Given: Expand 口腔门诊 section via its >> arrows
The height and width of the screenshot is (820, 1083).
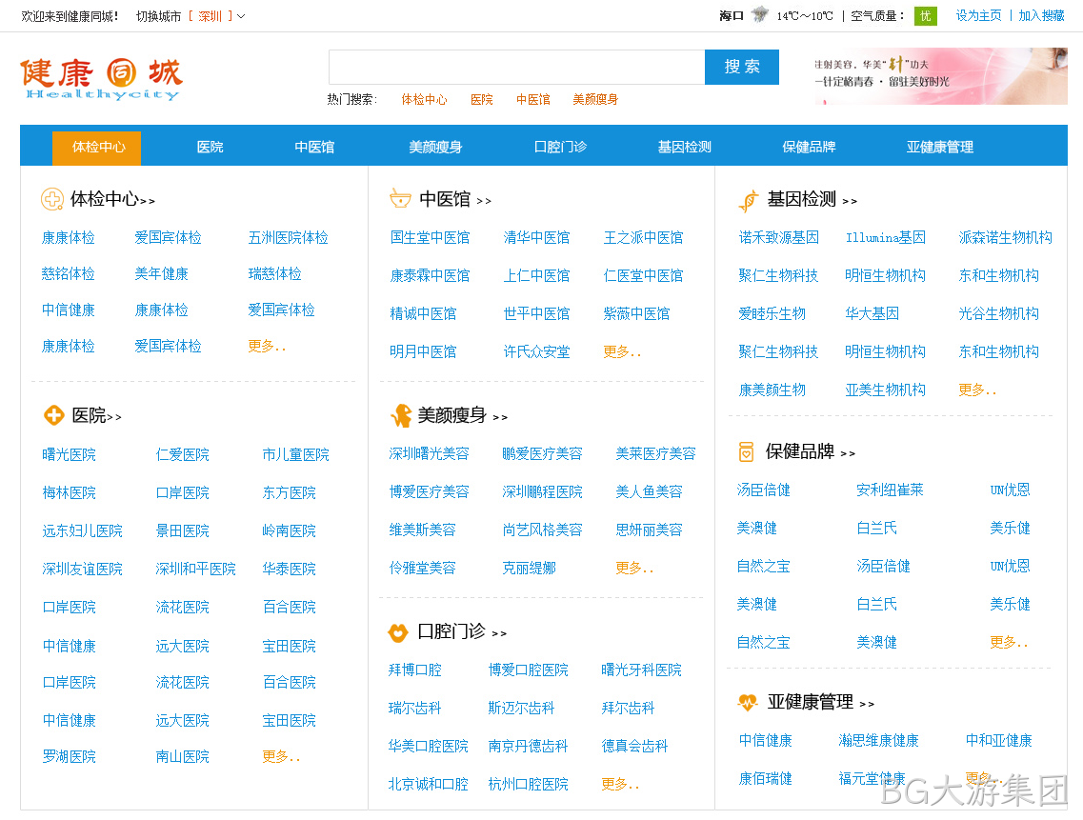Looking at the screenshot, I should point(499,633).
